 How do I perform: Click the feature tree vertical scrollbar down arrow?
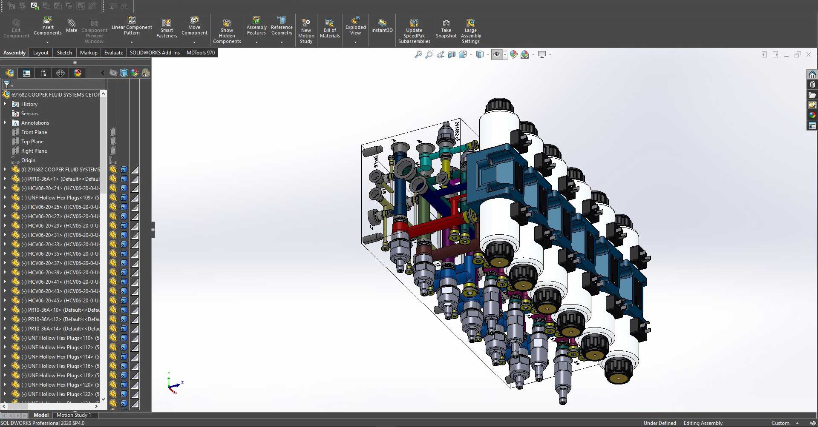(103, 399)
